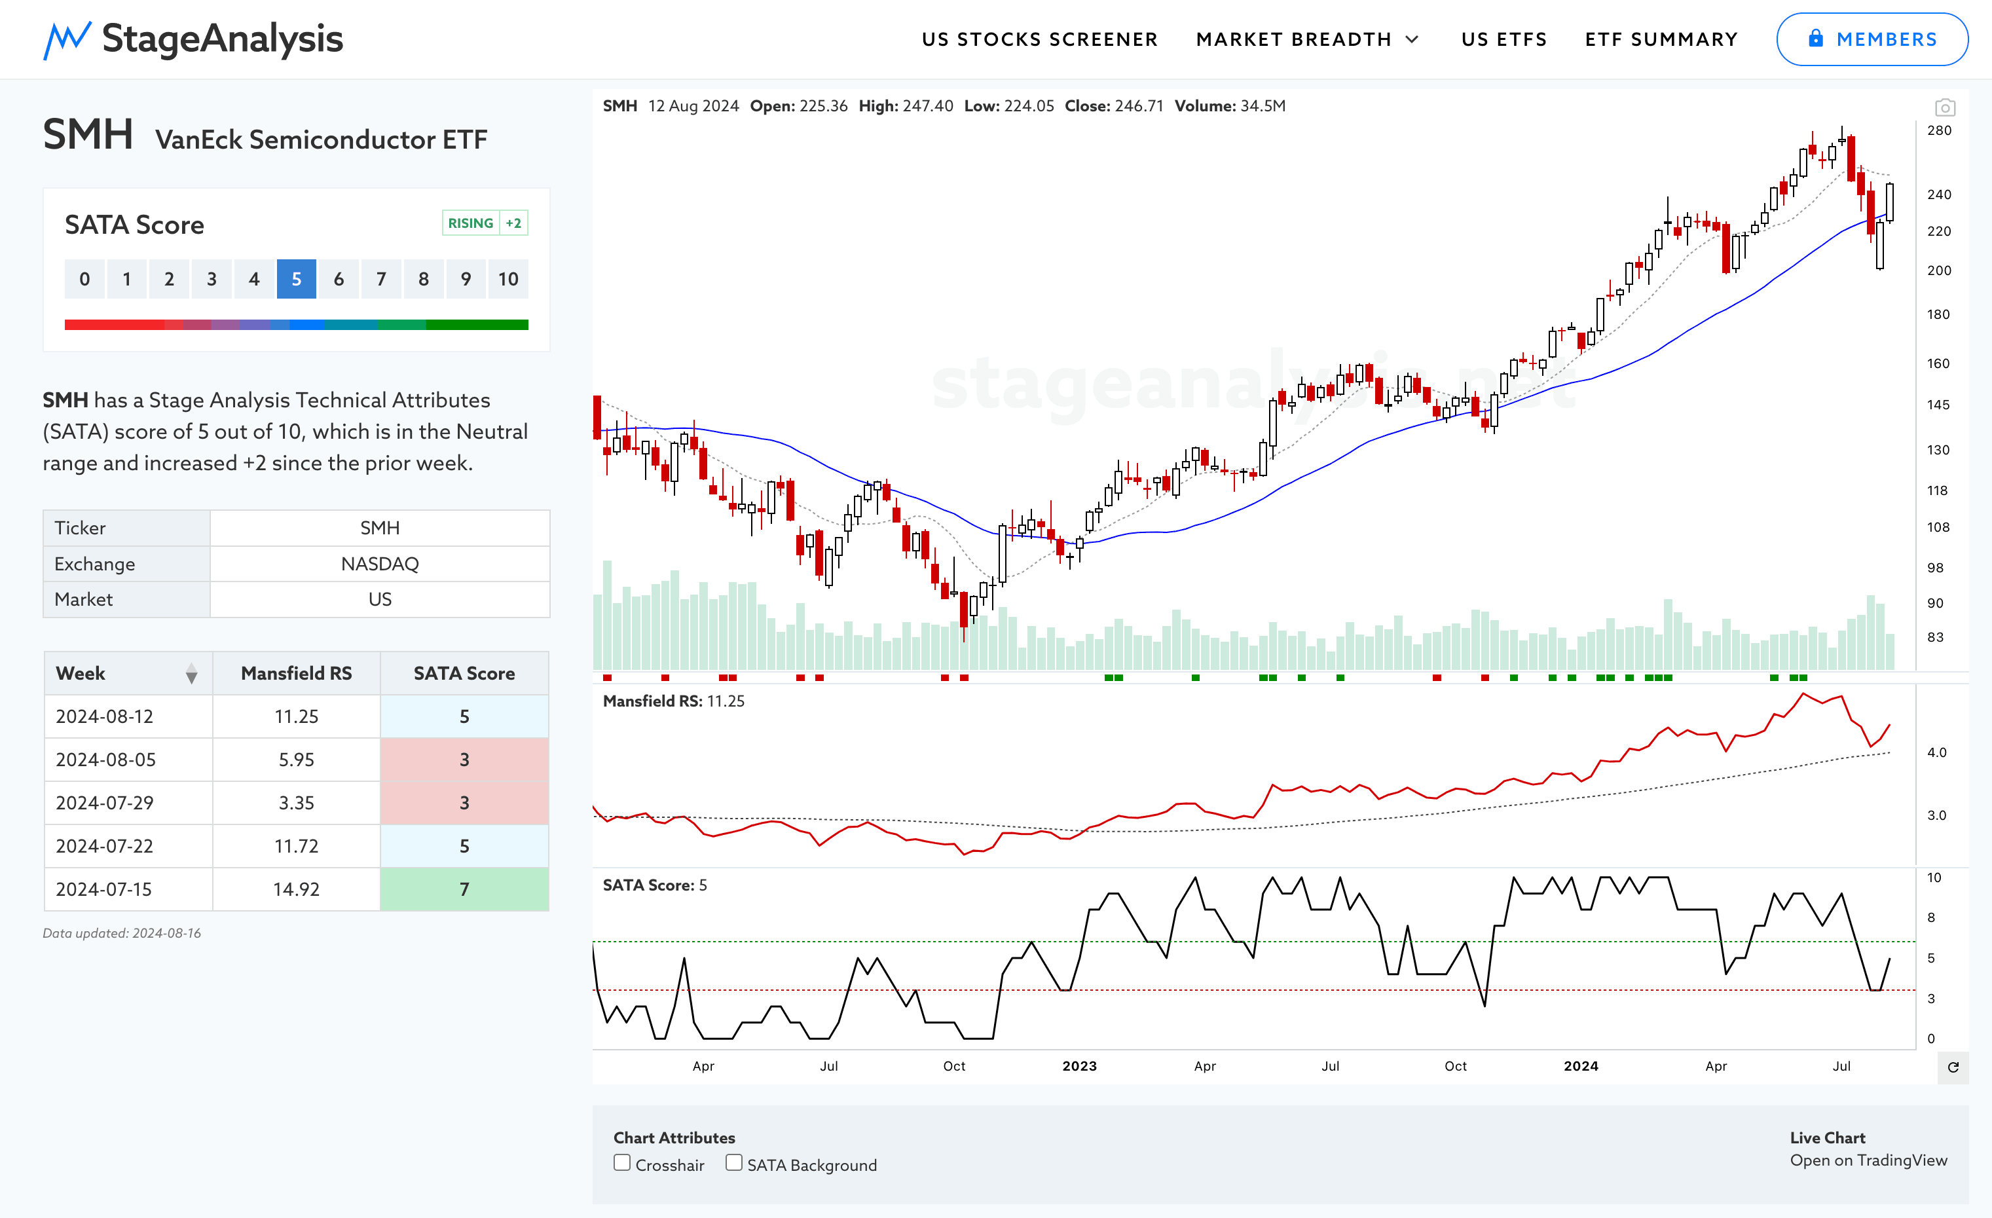Image resolution: width=1992 pixels, height=1218 pixels.
Task: Click the SATA Score: 5 chart label
Action: (x=655, y=885)
